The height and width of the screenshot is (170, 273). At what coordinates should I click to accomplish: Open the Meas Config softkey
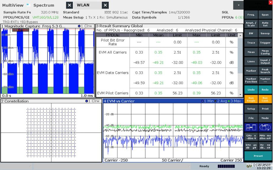pos(265,52)
